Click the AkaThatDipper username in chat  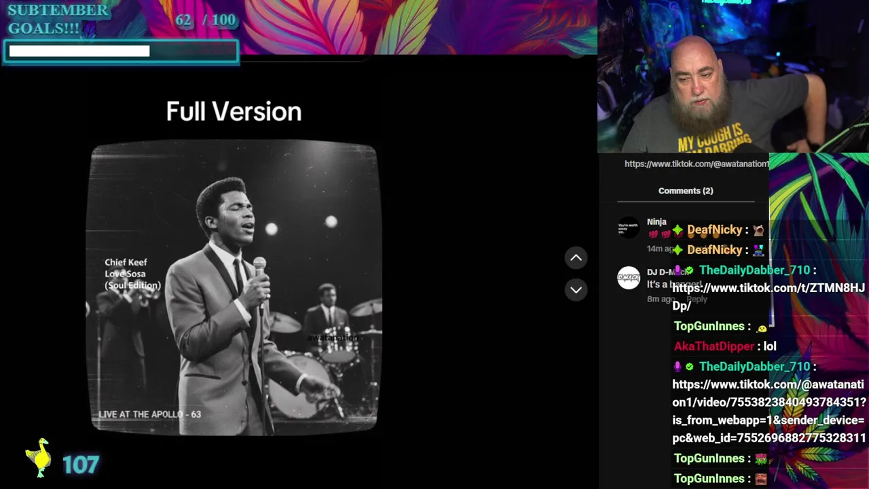pyautogui.click(x=714, y=346)
